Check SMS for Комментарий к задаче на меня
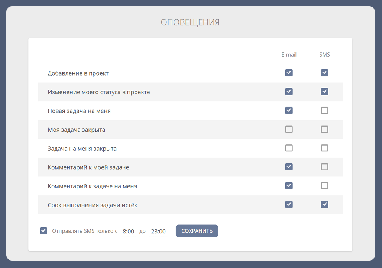The width and height of the screenshot is (382, 268). tap(324, 186)
